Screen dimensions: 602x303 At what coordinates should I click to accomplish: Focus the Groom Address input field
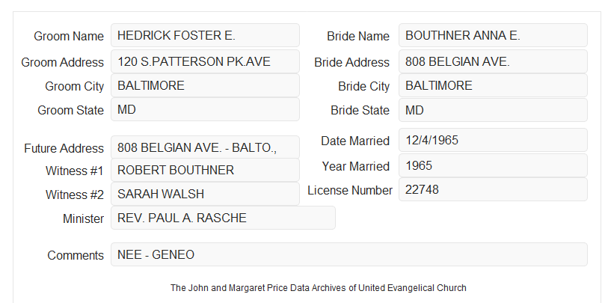tap(205, 61)
